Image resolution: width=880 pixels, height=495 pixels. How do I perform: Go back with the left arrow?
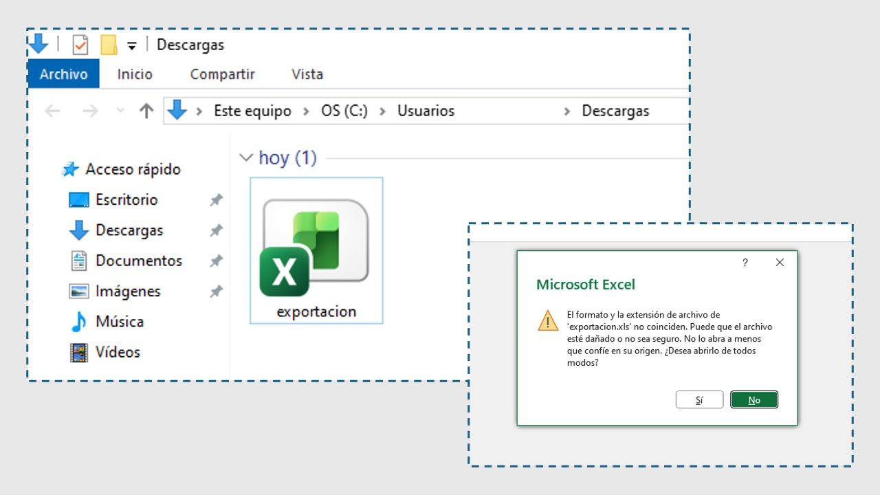coord(53,111)
